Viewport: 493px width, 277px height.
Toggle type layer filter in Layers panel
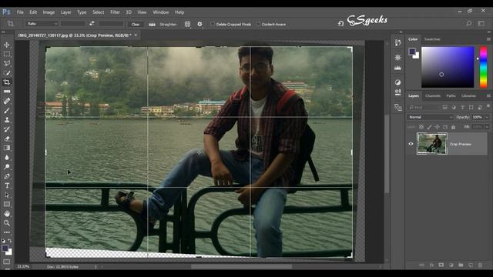[462, 108]
